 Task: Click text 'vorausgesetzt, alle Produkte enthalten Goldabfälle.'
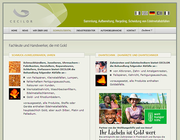point(134,83)
